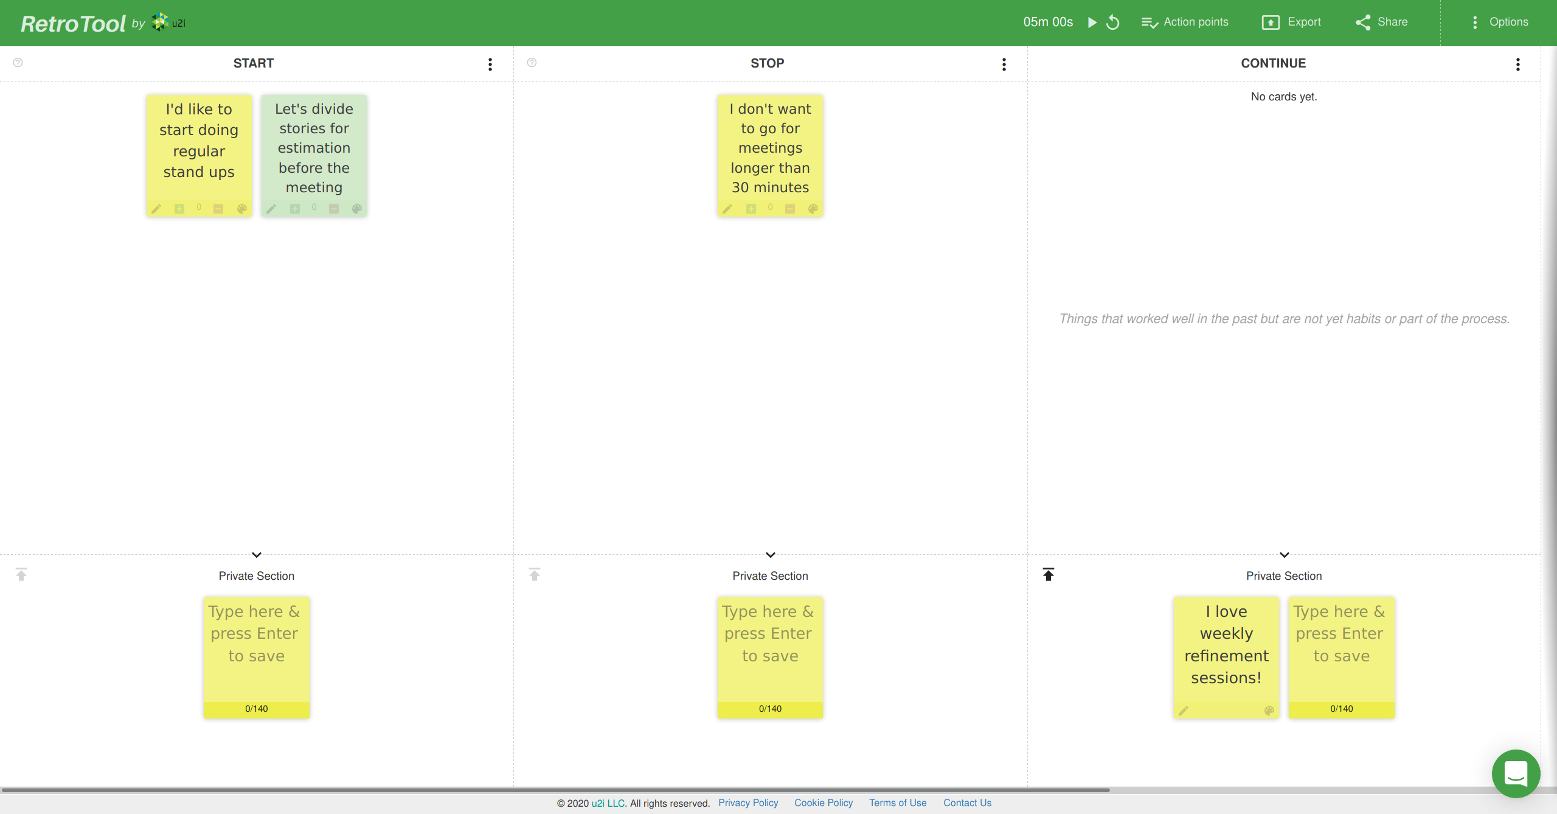Viewport: 1557px width, 814px height.
Task: Click help icon beside START header
Action: 18,63
